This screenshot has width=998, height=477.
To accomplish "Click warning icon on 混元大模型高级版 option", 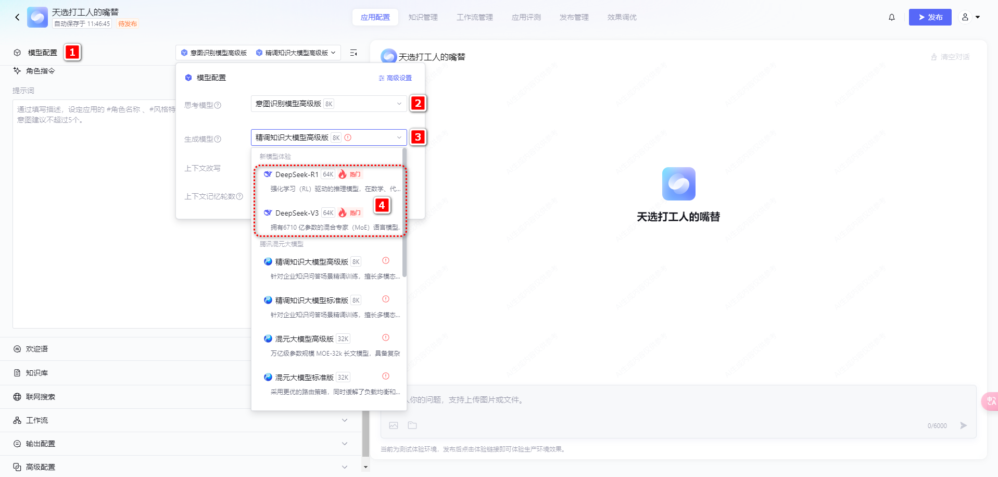I will 386,337.
